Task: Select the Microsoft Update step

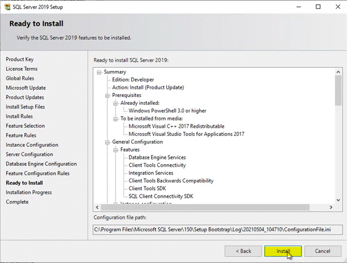Action: [x=26, y=88]
